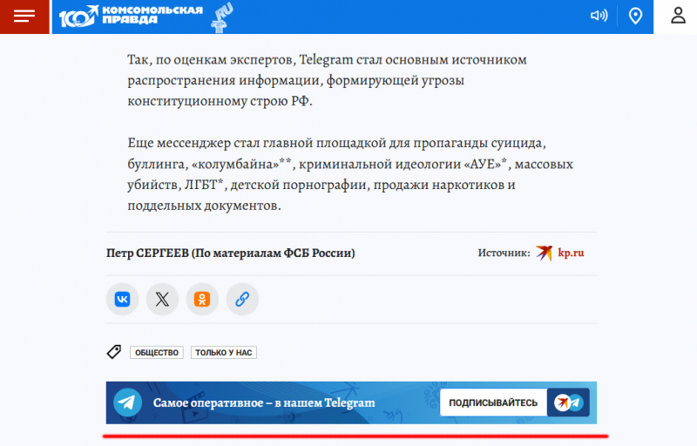Share the article on X
The image size is (697, 446).
pyautogui.click(x=162, y=299)
